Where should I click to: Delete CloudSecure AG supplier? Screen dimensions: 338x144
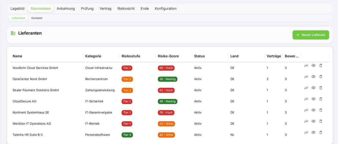321,99
